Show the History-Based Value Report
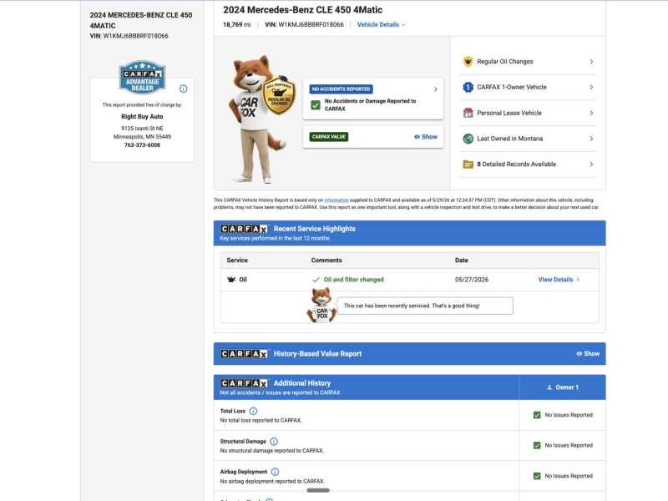The image size is (668, 501). point(588,353)
